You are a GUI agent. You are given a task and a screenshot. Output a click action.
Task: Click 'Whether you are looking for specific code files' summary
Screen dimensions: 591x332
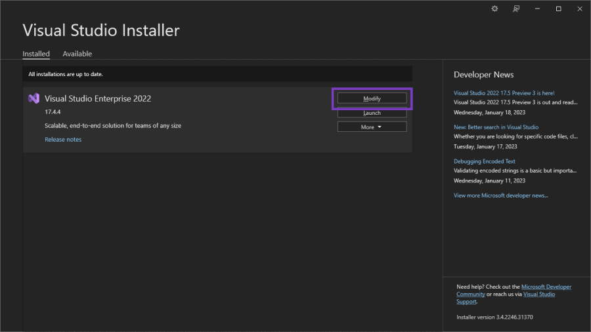click(515, 136)
